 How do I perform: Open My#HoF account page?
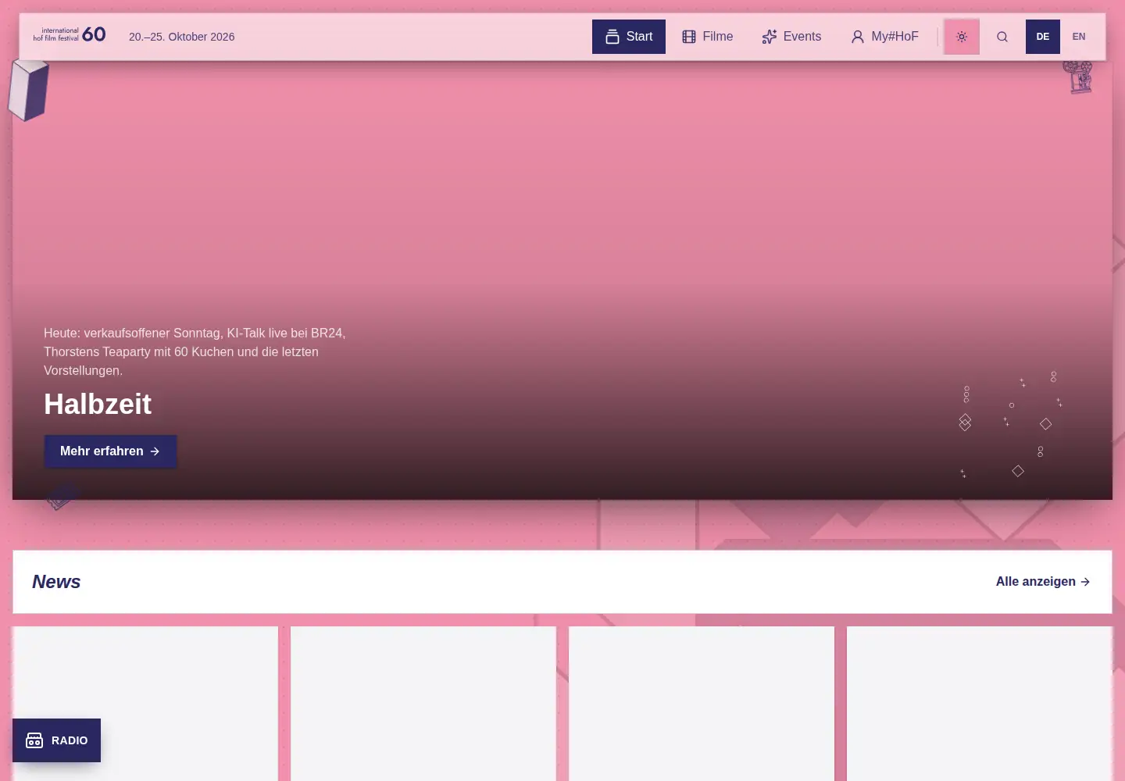coord(884,37)
